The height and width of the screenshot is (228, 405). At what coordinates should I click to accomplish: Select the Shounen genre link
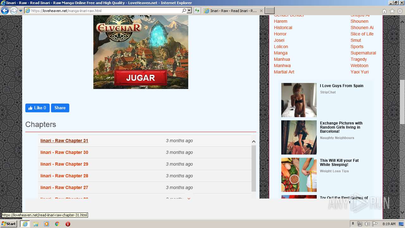pyautogui.click(x=359, y=21)
